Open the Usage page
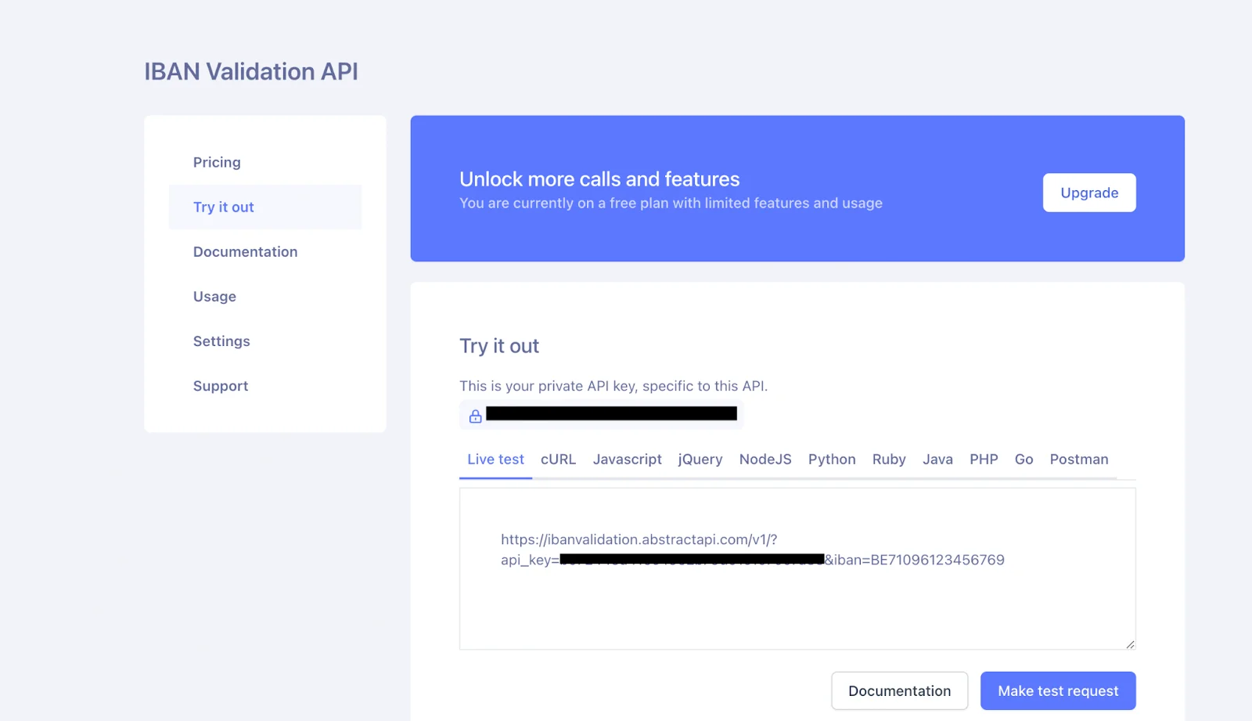The width and height of the screenshot is (1252, 721). 214,296
